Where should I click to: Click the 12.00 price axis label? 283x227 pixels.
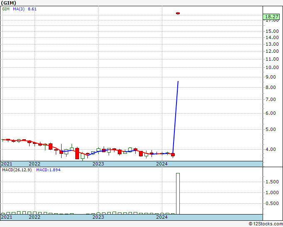[x=272, y=51]
